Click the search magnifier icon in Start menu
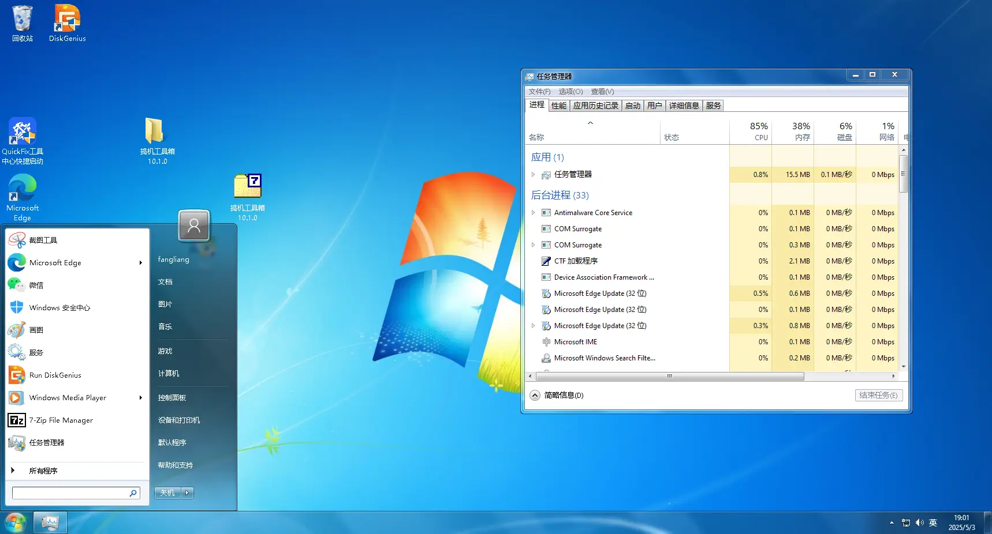 [x=133, y=493]
